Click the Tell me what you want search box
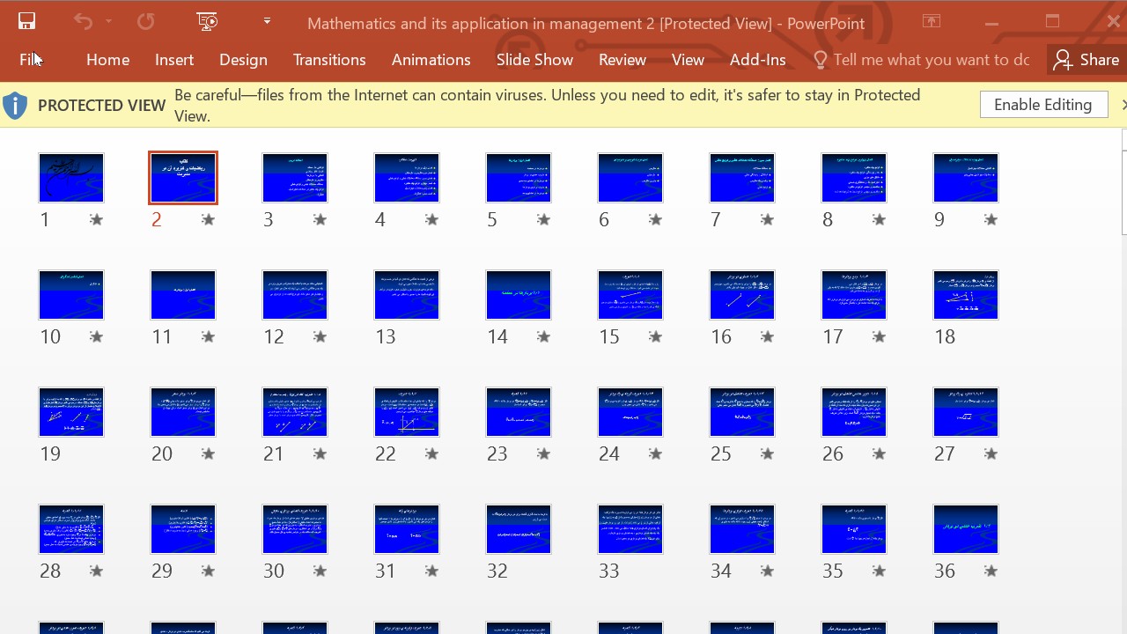Screen dimensions: 1127x634 tap(921, 60)
